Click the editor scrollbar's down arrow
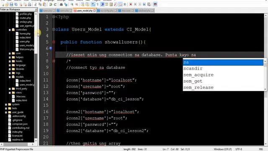 266,144
